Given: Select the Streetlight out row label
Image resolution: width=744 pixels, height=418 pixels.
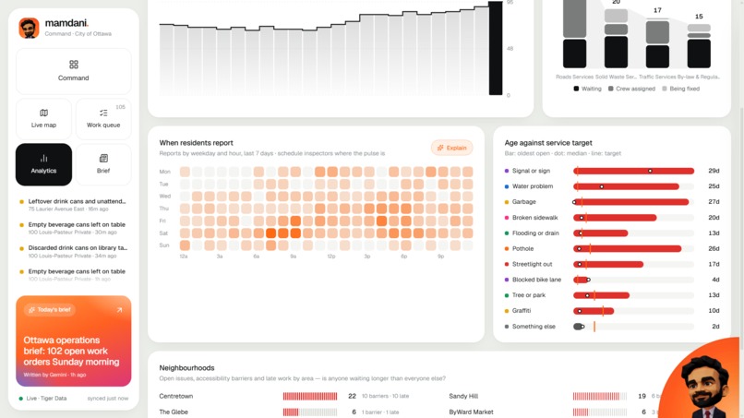Looking at the screenshot, I should coord(532,264).
